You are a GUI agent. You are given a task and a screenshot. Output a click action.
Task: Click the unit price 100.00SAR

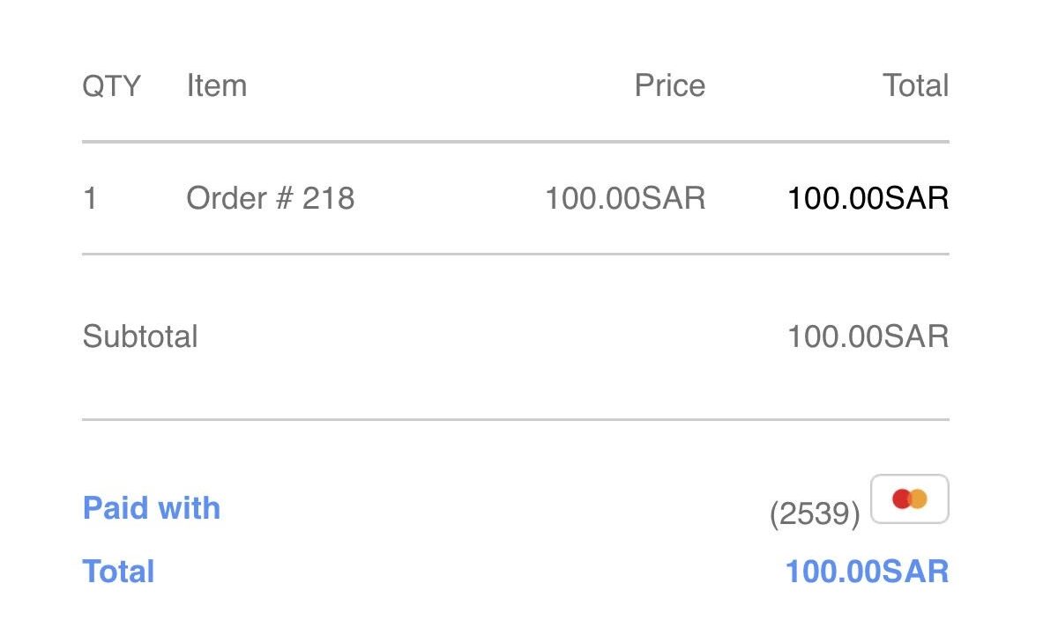pos(625,198)
